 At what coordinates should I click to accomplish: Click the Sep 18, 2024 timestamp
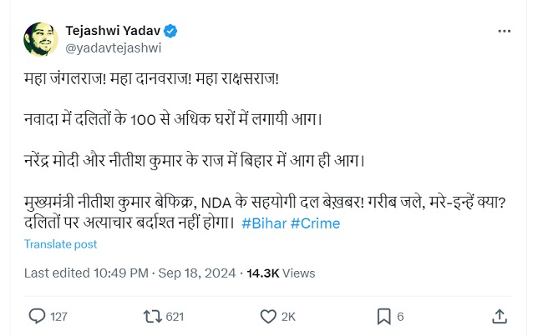(x=199, y=273)
